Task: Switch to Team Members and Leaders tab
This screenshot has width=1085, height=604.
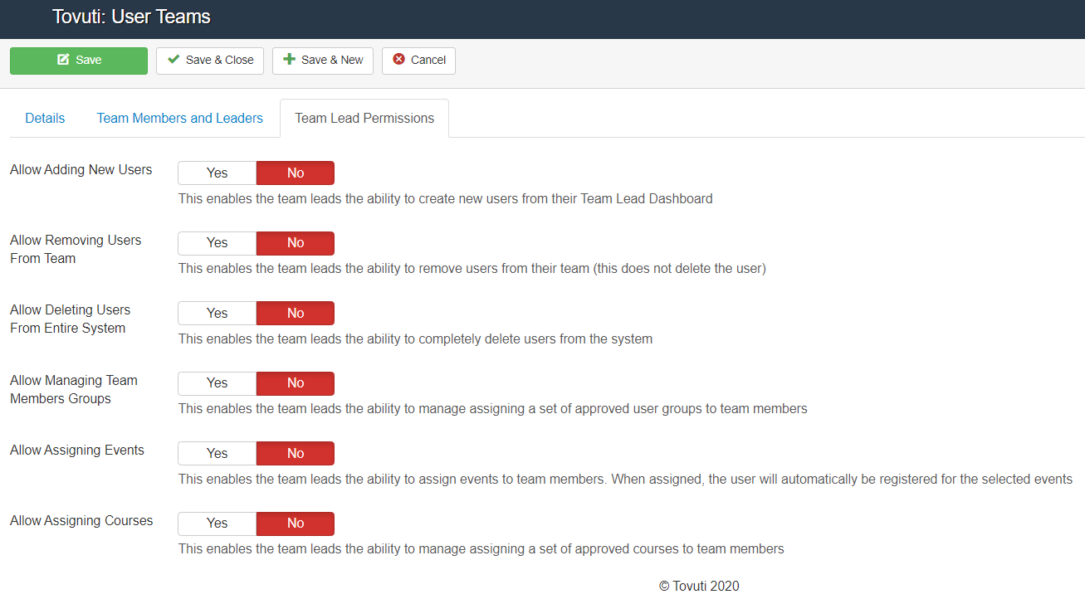Action: pos(179,118)
